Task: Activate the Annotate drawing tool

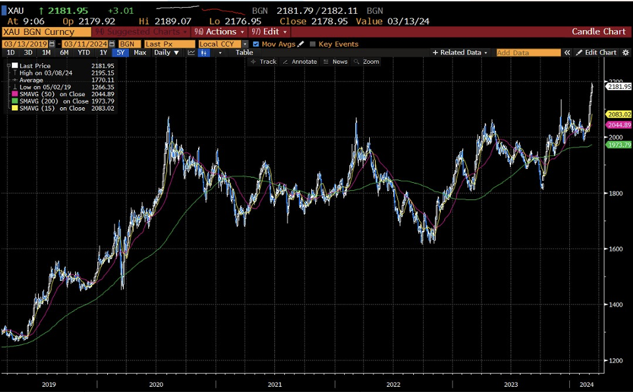Action: point(300,62)
